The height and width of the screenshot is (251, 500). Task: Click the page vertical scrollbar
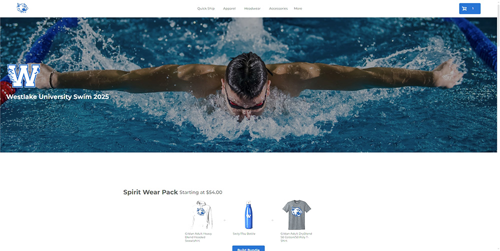coord(498,125)
